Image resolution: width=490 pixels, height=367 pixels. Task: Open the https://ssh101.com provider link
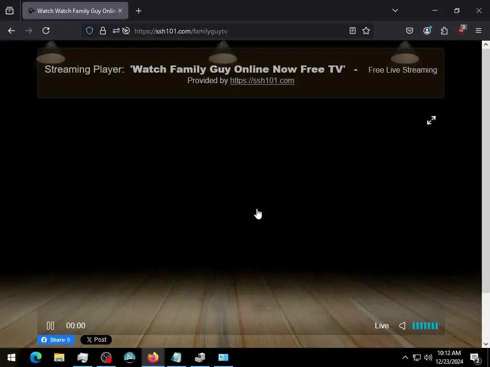262,80
